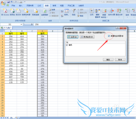Open existing connections (现有连接)
This screenshot has width=136, height=119.
tap(36, 12)
